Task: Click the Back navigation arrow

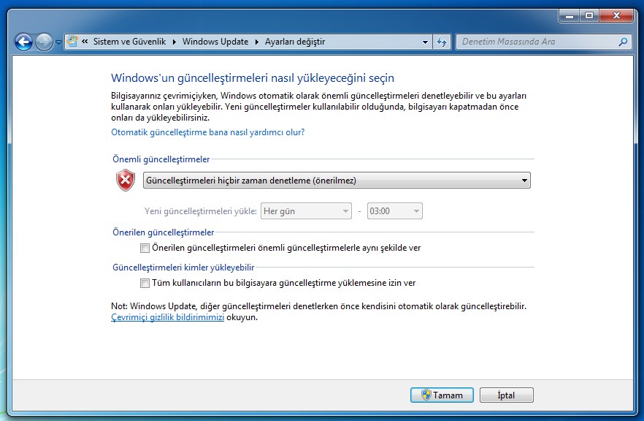Action: coord(23,42)
